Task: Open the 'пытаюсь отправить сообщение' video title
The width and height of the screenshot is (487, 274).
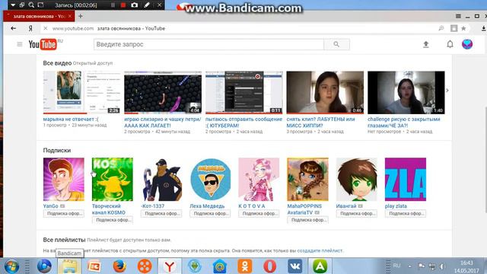Action: coord(243,122)
